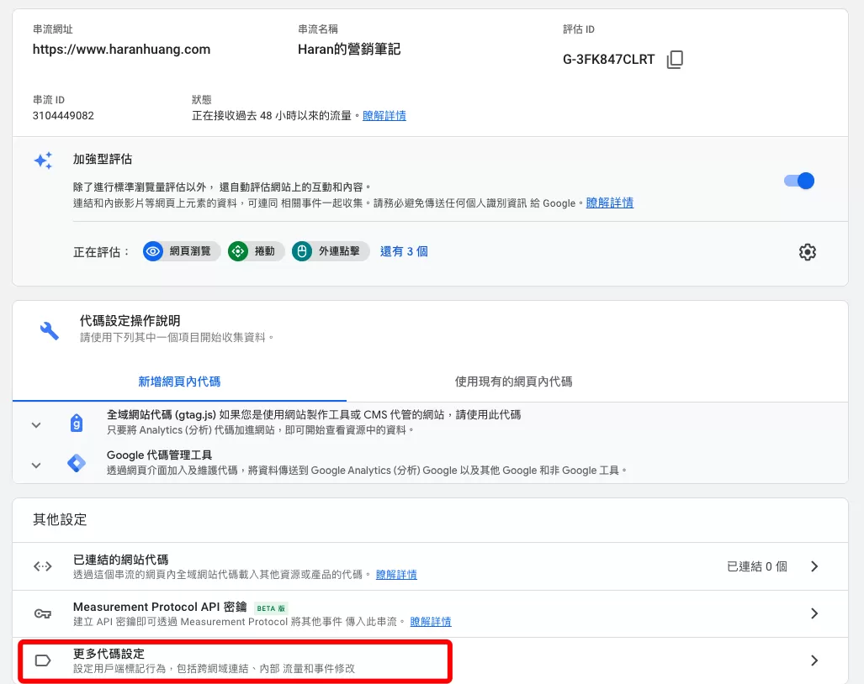
Task: Click the key icon for Measurement Protocol API
Action: [x=43, y=613]
